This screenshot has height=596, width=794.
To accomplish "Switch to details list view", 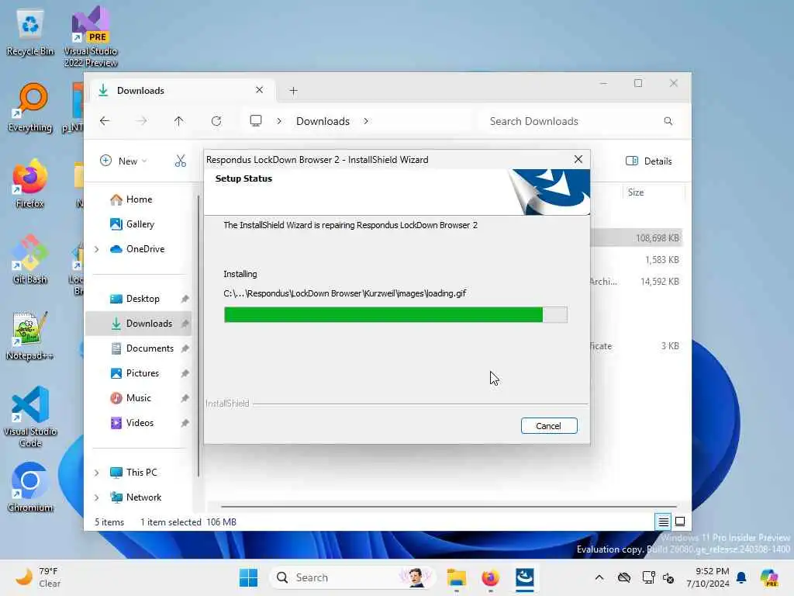I will click(664, 521).
